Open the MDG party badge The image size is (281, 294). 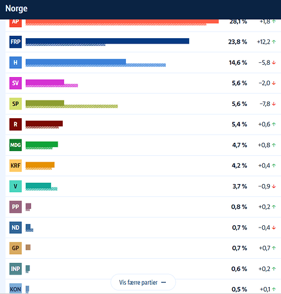15,145
